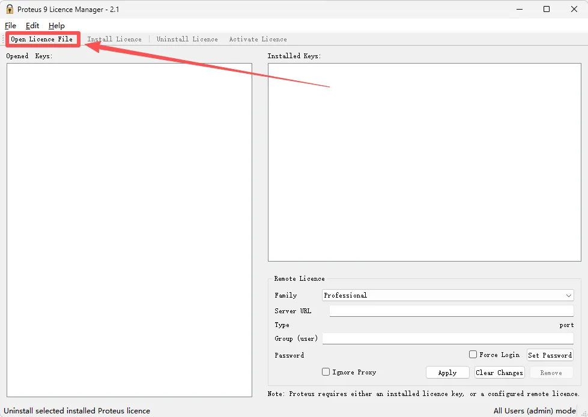588x417 pixels.
Task: Click the window resize grip corner
Action: tap(583, 413)
